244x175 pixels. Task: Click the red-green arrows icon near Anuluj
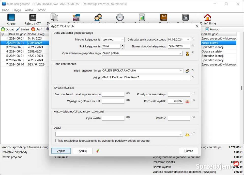coord(98,151)
